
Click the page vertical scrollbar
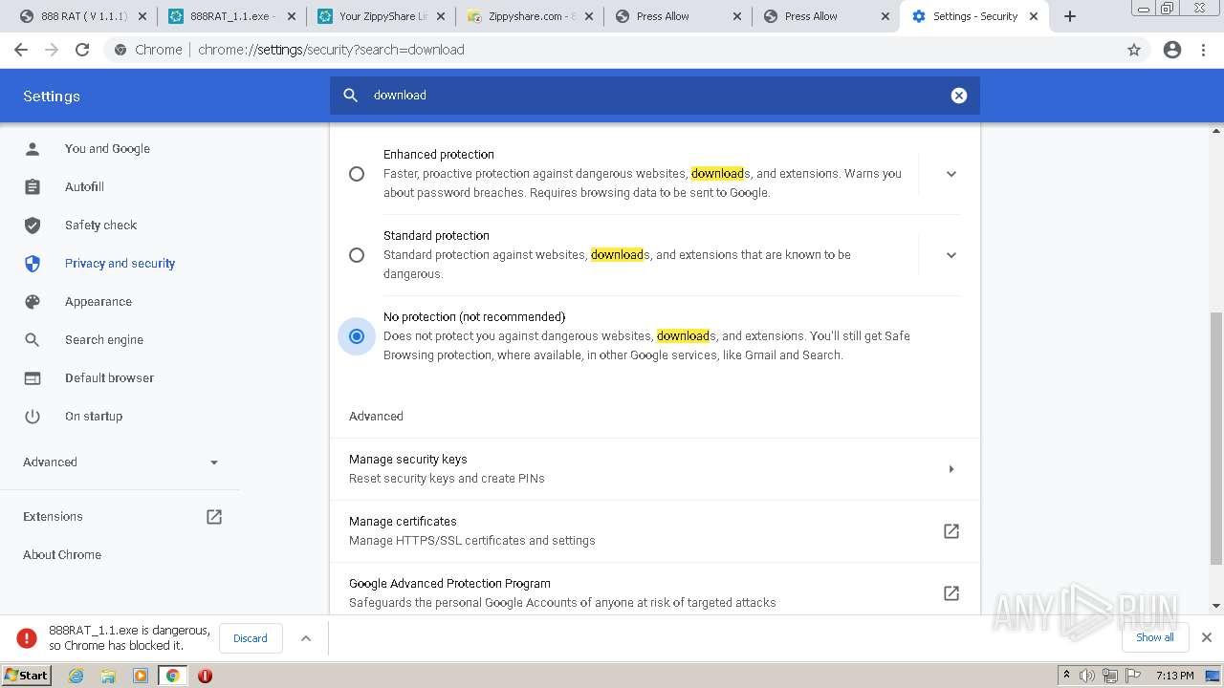click(x=1216, y=438)
